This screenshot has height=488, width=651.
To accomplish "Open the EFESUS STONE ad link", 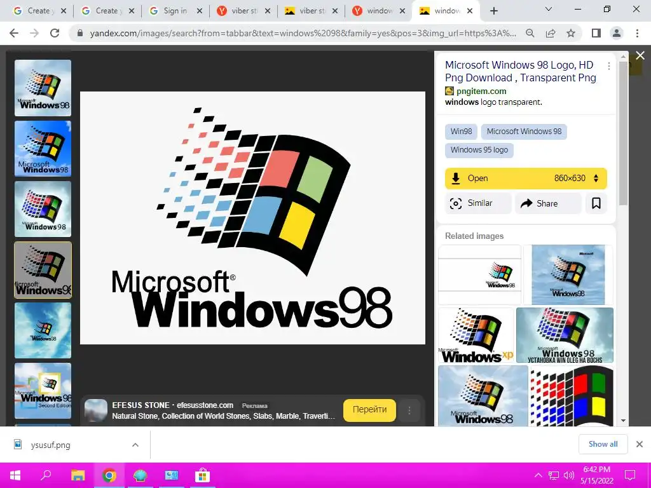I will (172, 405).
